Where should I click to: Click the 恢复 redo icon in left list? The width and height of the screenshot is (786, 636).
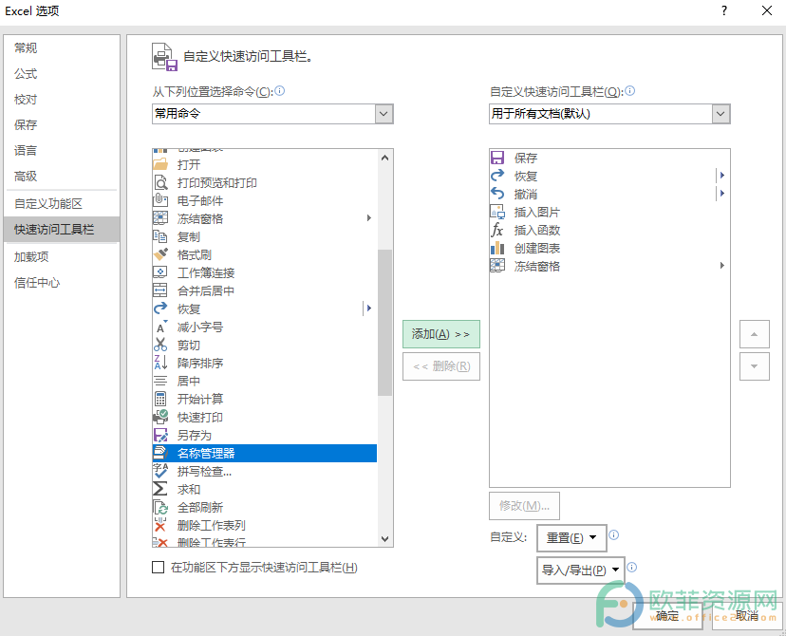click(160, 309)
